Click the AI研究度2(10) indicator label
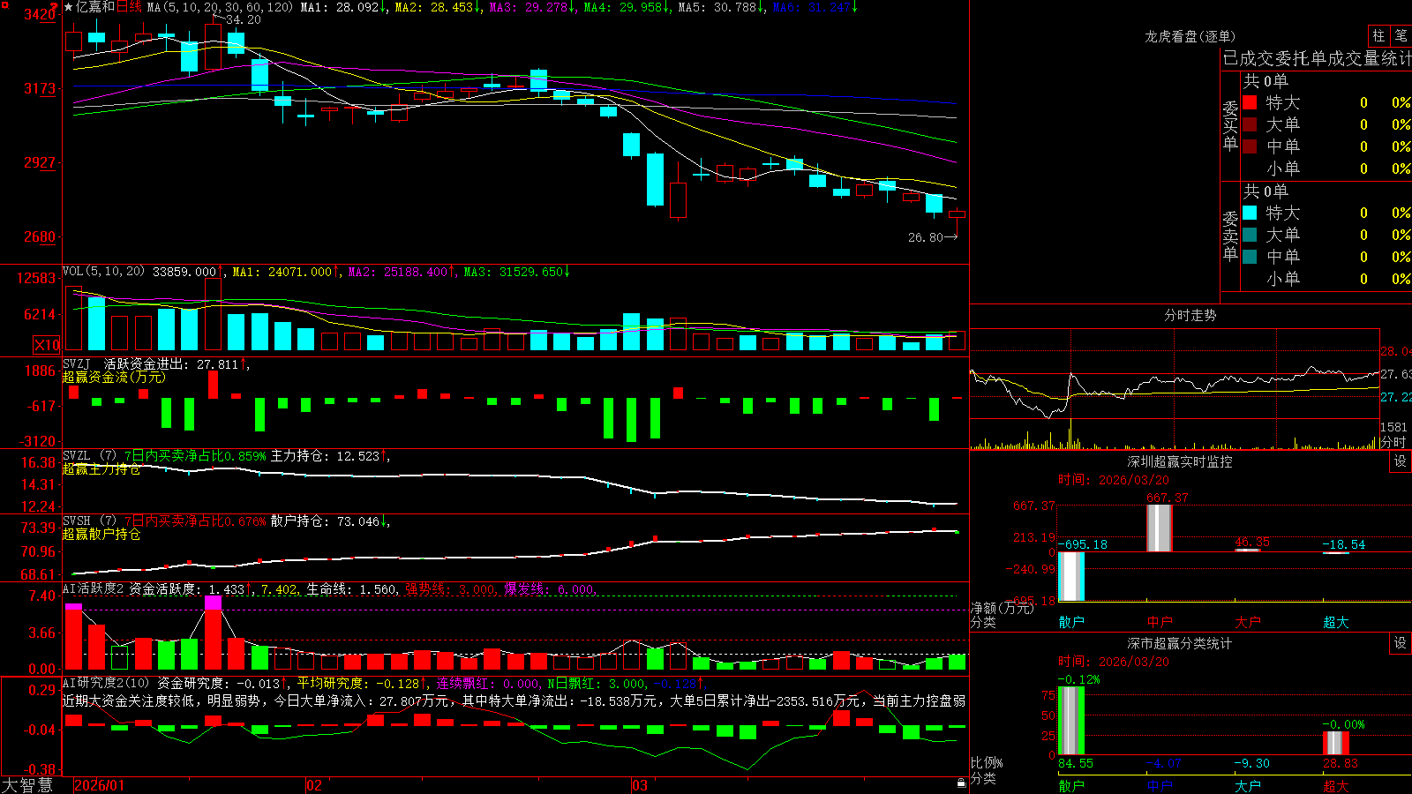 (106, 683)
